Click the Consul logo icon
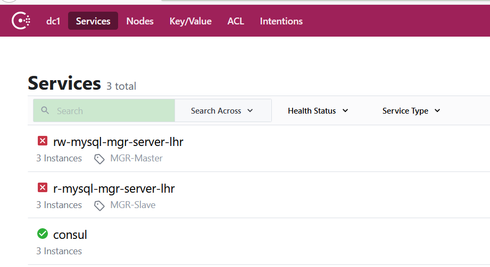This screenshot has width=490, height=267. pyautogui.click(x=21, y=21)
